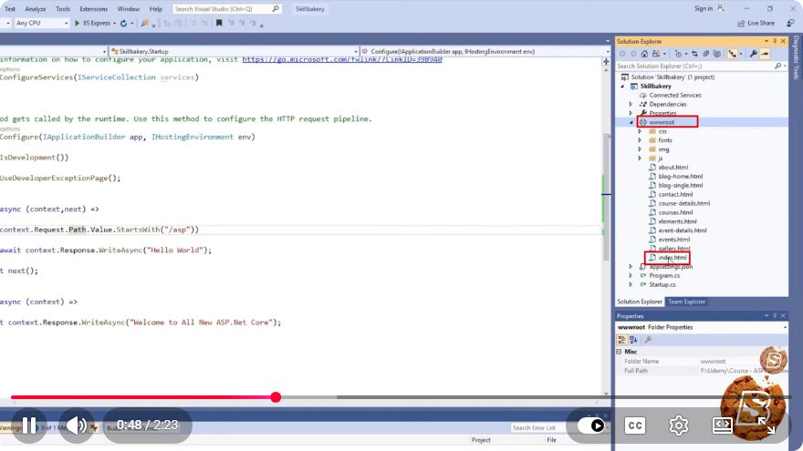Toggle Preview Selected Items in Solution Explorer
Viewport: 803px width, 451px height.
765,54
